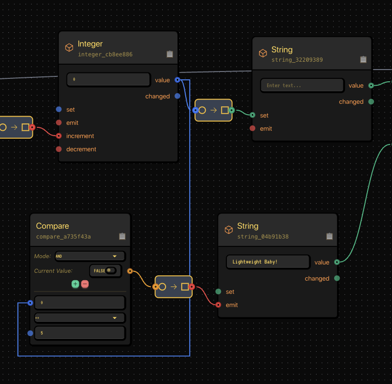Copy ID of string_32209389 node via clipboard icon
Screen dimensions: 392x384
363,59
